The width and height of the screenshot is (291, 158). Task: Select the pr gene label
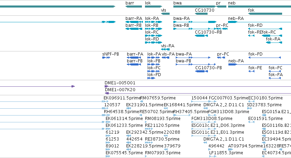point(219,3)
